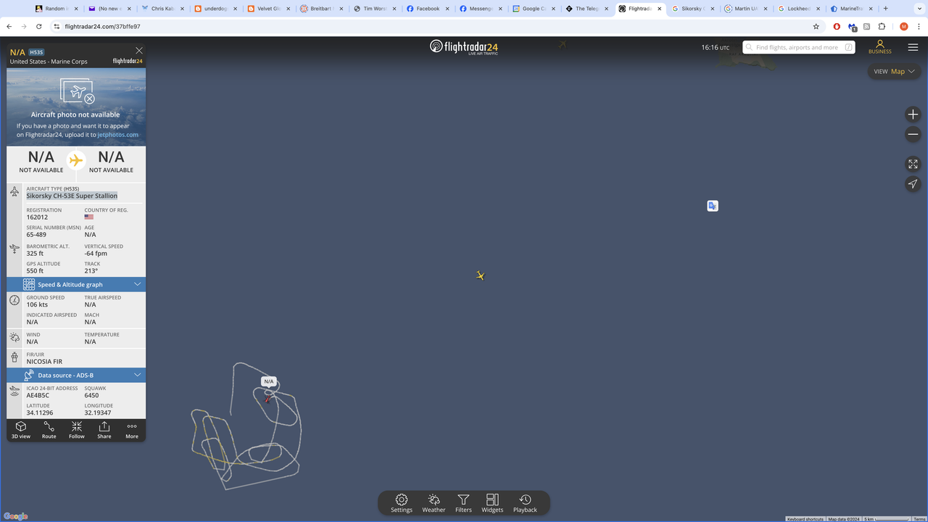Reload the browser page

tap(39, 26)
